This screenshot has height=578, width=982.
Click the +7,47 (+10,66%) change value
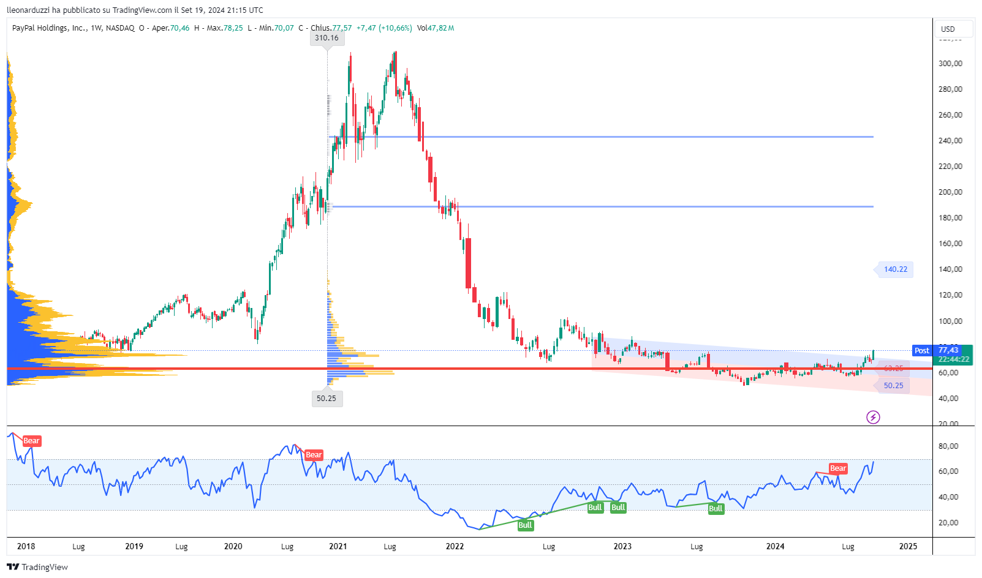pos(384,28)
